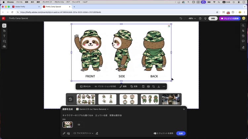Click the prompt text field
Screen dimensions: 248x139
pos(122,115)
